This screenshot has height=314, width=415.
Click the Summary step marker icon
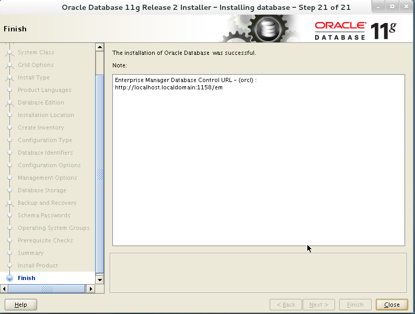pyautogui.click(x=10, y=253)
